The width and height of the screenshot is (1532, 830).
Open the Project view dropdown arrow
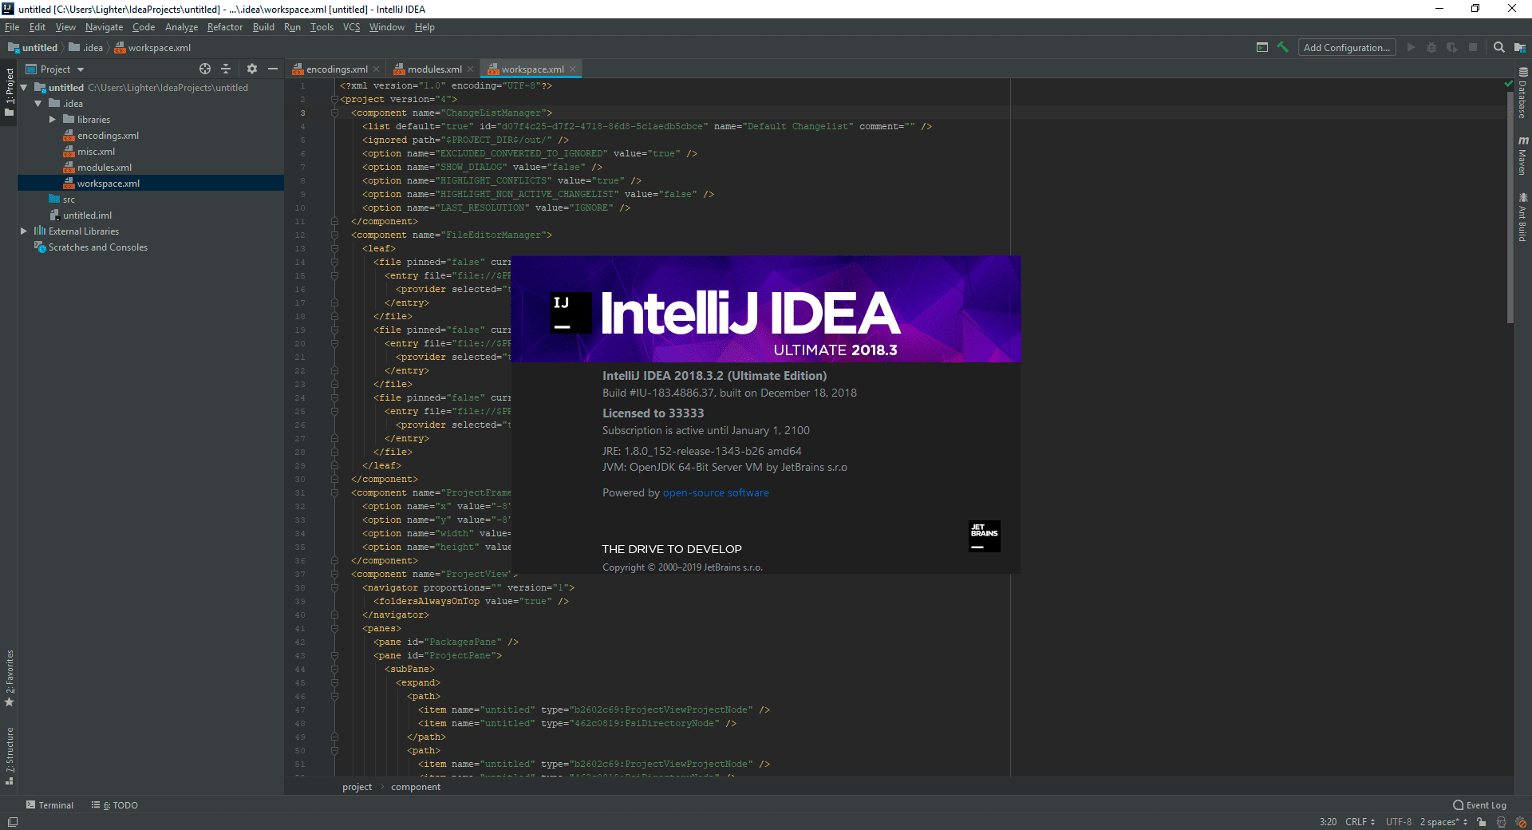tap(81, 69)
